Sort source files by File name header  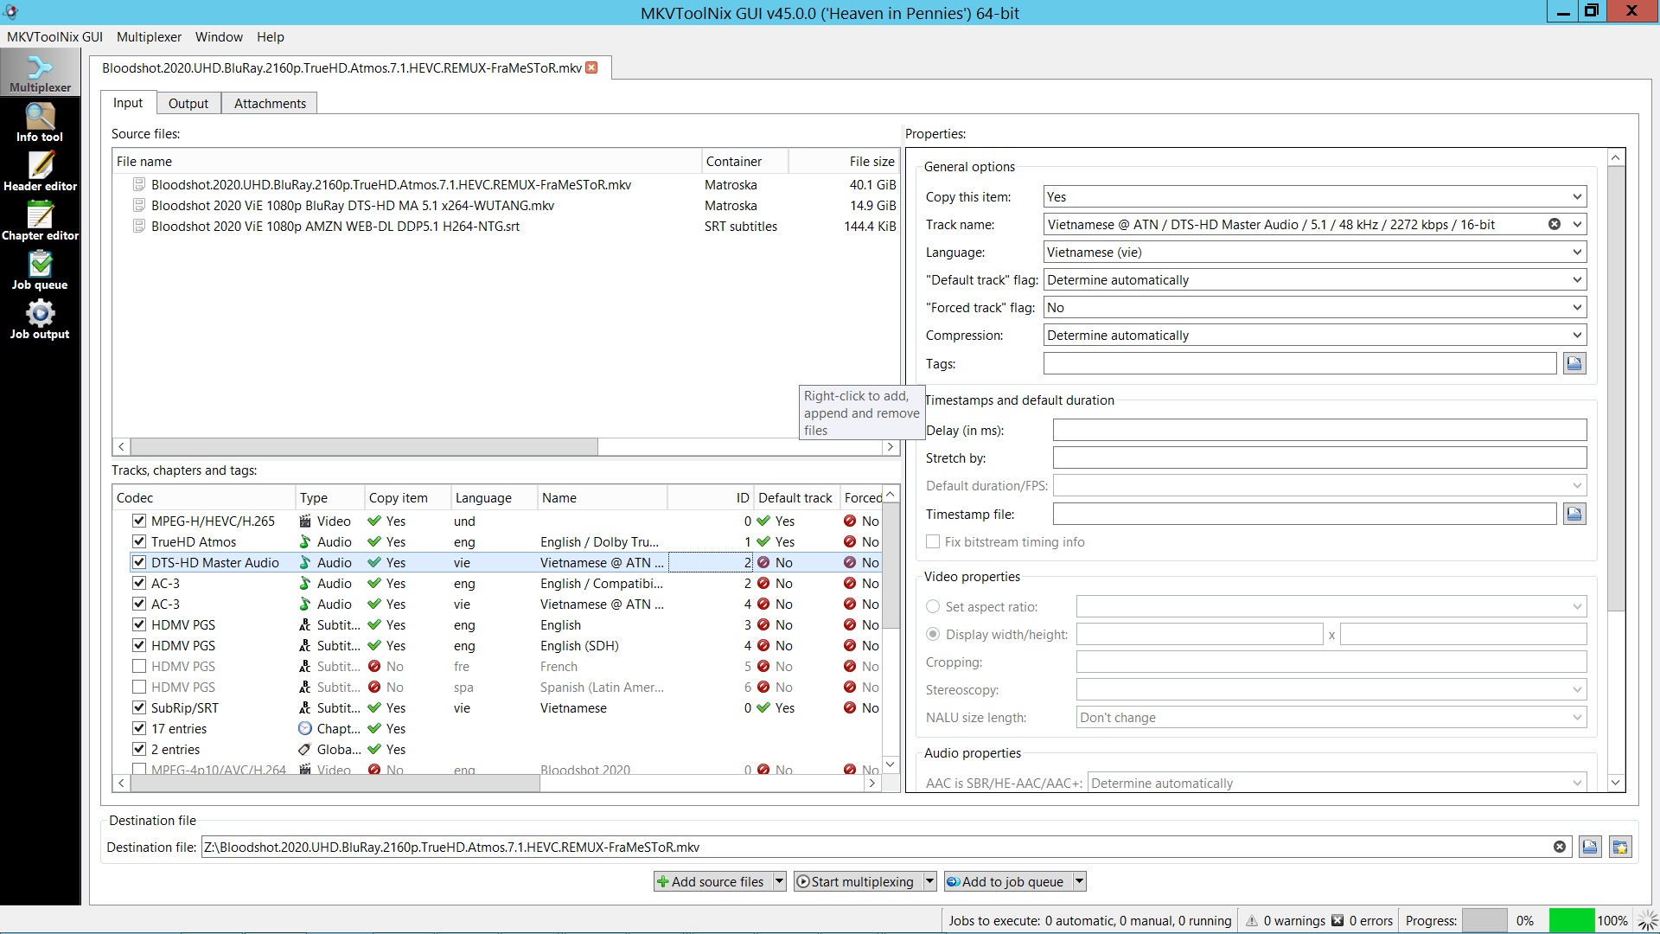(406, 161)
